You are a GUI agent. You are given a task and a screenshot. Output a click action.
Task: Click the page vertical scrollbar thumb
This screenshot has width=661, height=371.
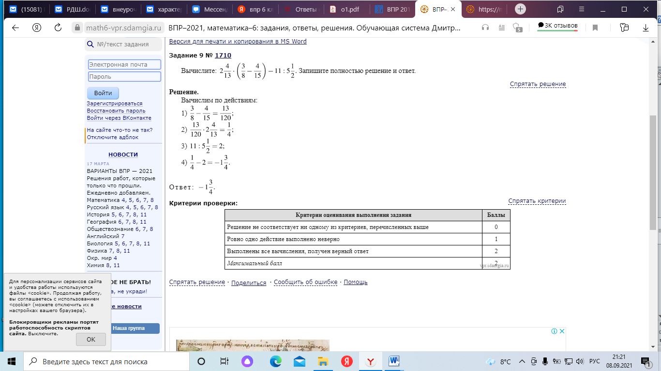coord(652,172)
